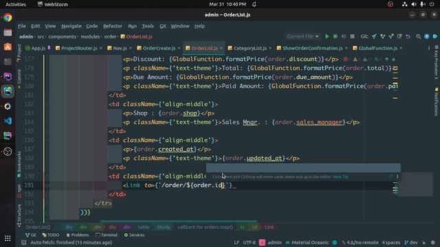This screenshot has height=247, width=440.
Task: Open dev Git branch popup in status bar
Action: click(x=411, y=242)
